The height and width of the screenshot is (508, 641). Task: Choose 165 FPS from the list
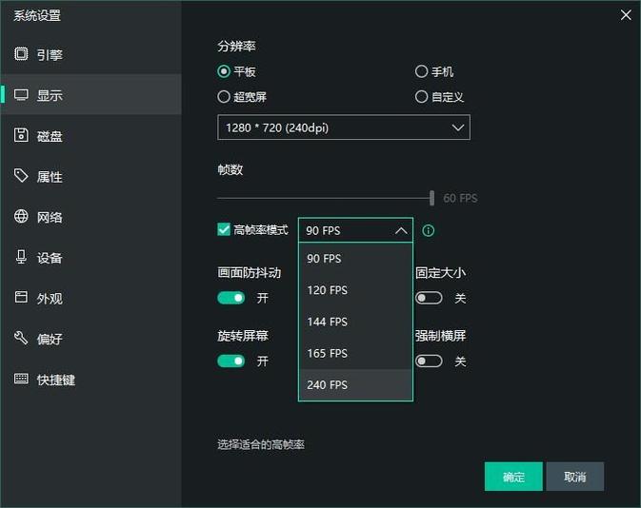[355, 353]
